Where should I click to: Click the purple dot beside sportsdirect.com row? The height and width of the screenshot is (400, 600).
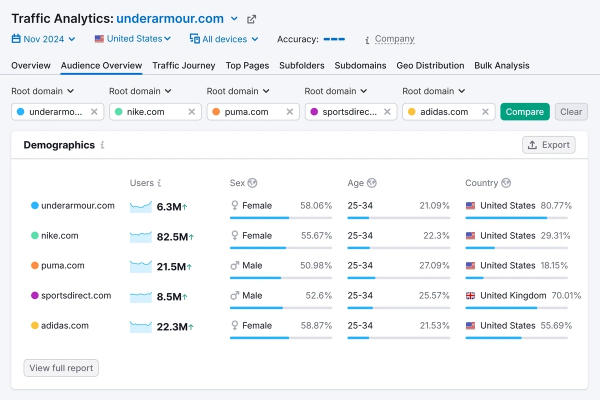click(35, 295)
